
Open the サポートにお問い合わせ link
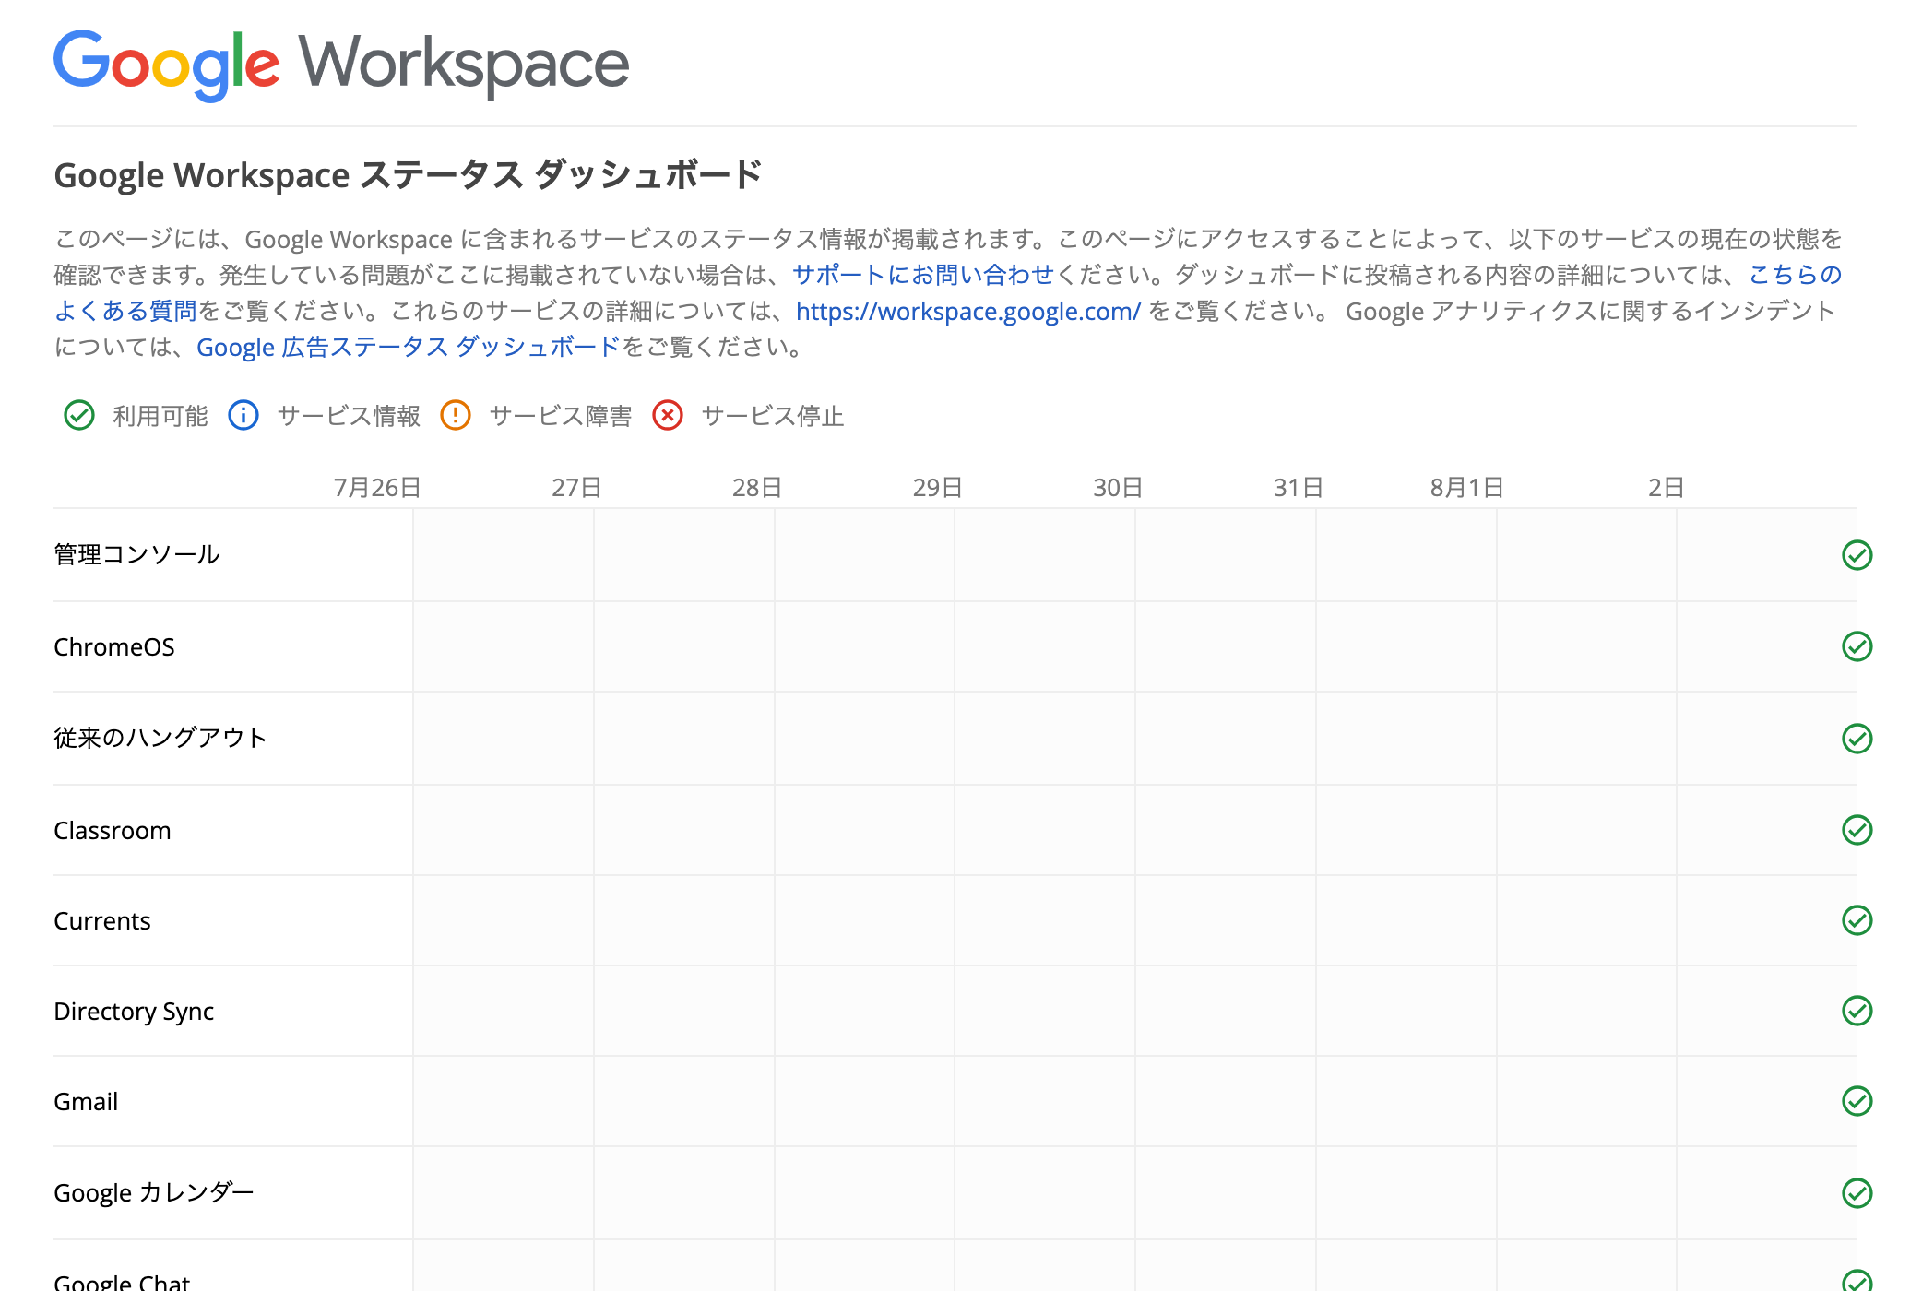tap(923, 275)
